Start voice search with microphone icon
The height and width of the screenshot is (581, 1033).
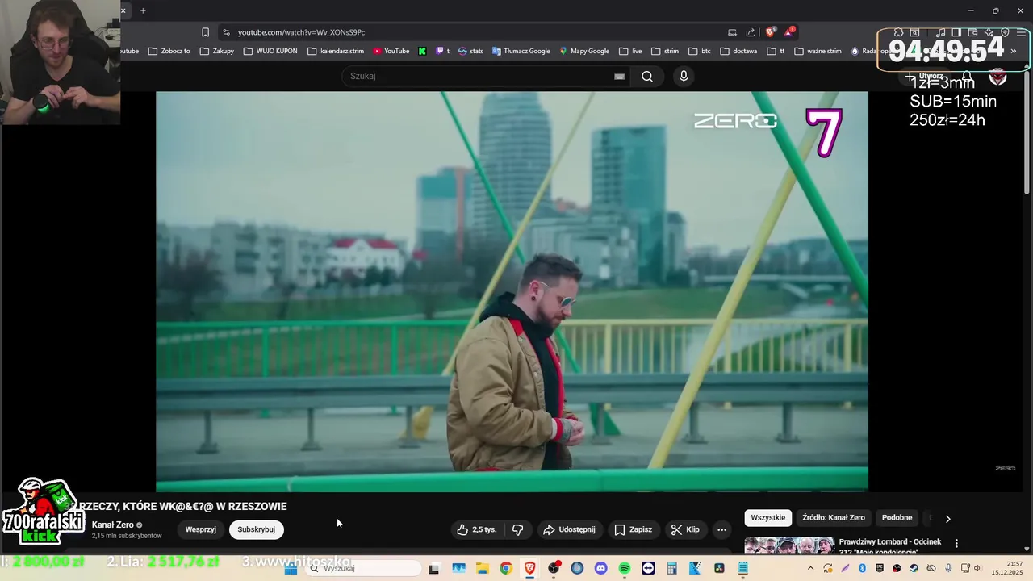click(x=684, y=76)
